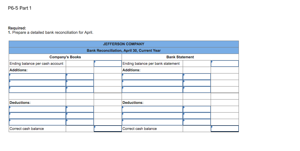Click 'Correct cash balance' label under Company's Books

(x=27, y=129)
